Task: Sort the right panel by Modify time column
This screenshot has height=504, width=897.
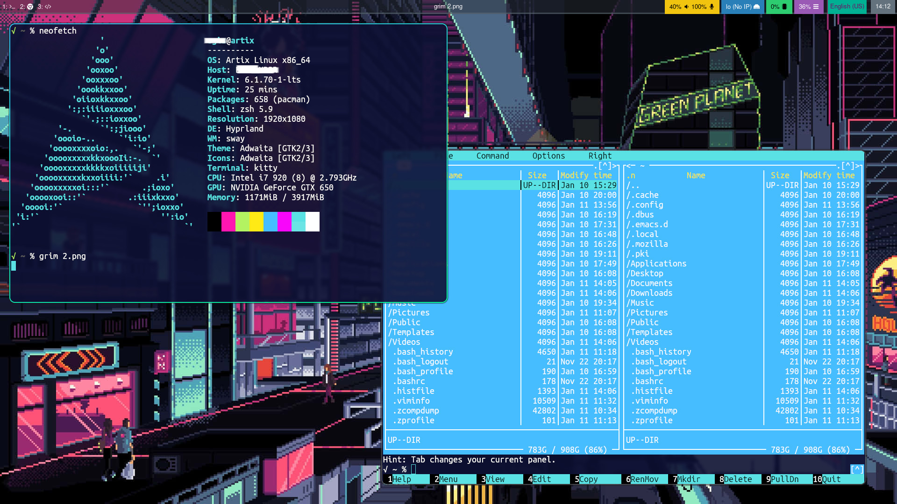Action: pyautogui.click(x=829, y=175)
